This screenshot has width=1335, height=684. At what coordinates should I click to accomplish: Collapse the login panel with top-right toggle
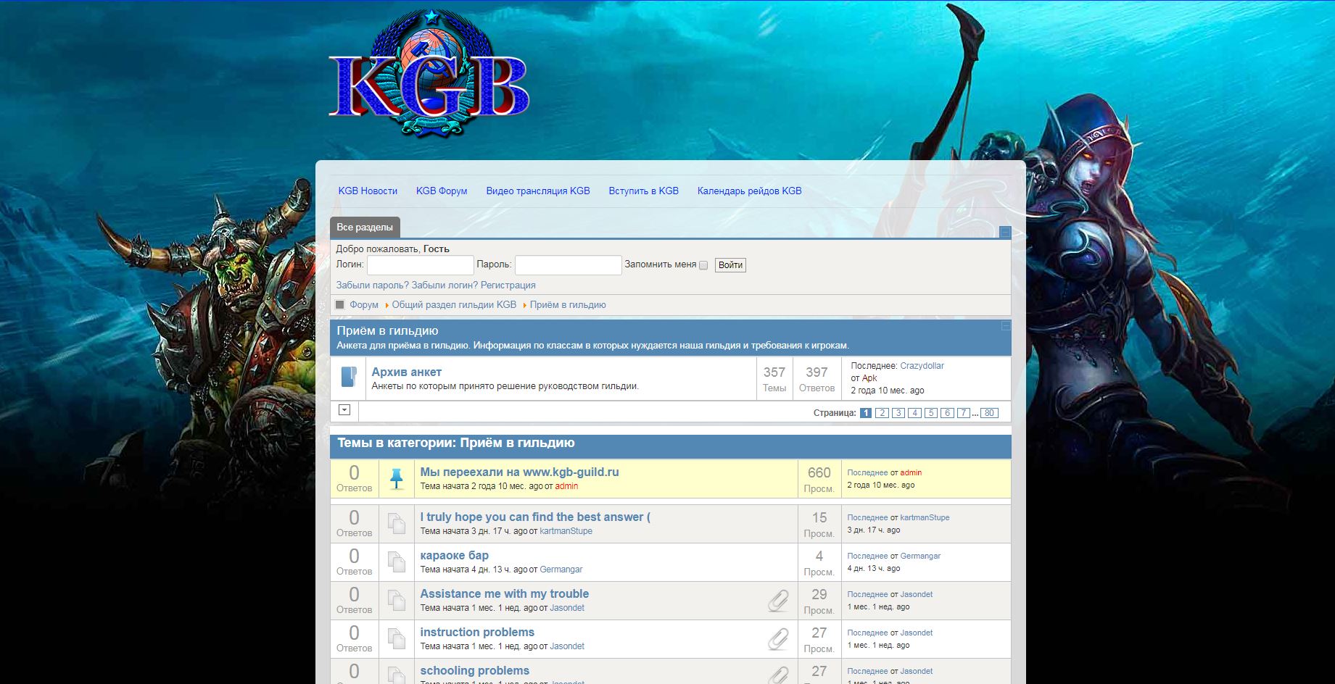1005,233
